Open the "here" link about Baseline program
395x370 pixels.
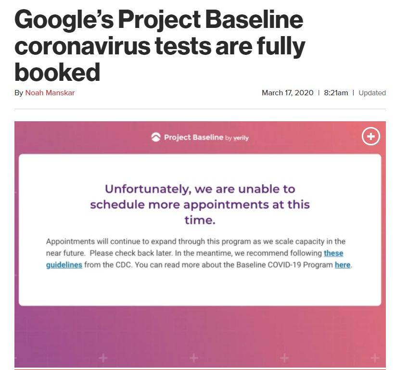343,265
